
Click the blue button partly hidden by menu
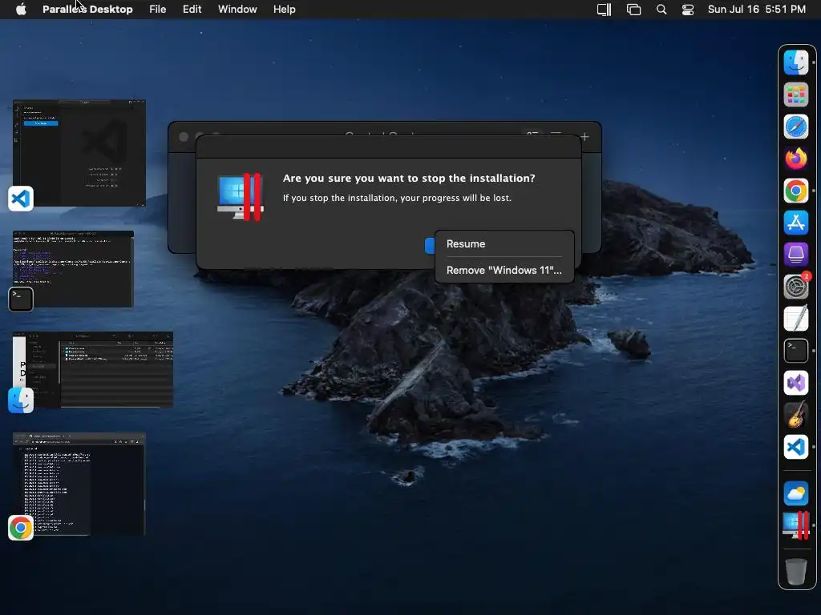[x=430, y=245]
